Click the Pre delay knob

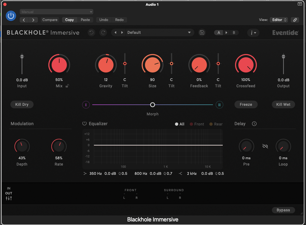(246, 146)
